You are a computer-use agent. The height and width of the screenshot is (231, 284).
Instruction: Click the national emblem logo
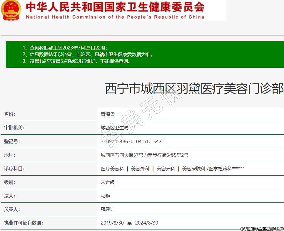(11, 10)
